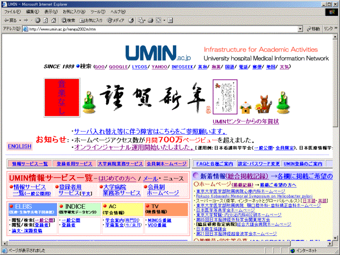Refresh the page with the toolbar icon
Screen dimensions: 340x255
tap(46, 20)
